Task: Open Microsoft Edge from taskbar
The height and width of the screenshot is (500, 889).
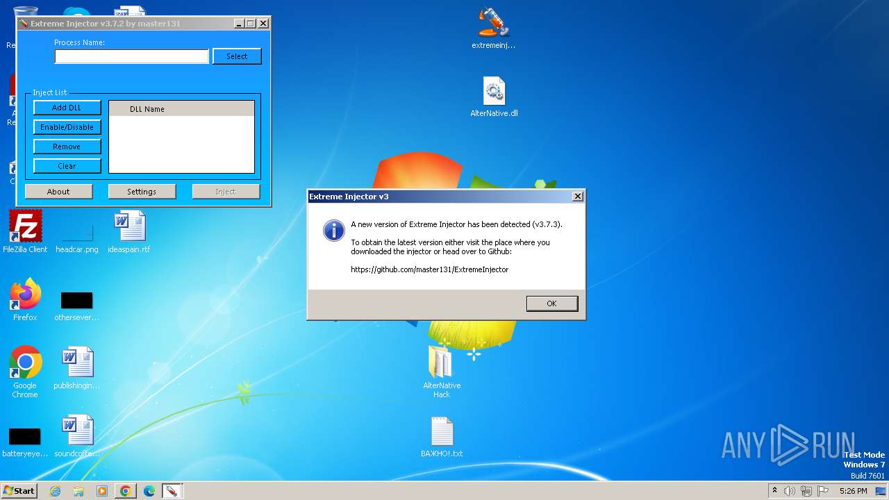Action: (149, 491)
